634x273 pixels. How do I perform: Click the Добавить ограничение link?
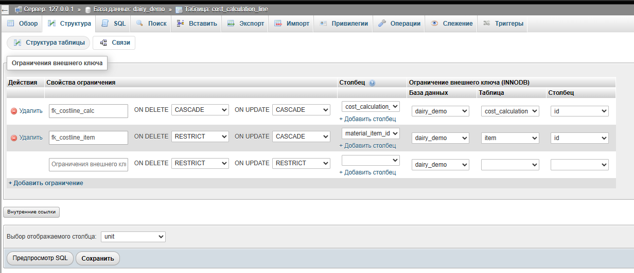[46, 183]
